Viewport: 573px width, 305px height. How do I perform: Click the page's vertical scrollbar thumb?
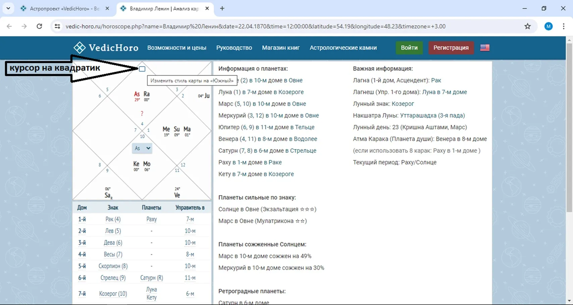click(x=569, y=127)
